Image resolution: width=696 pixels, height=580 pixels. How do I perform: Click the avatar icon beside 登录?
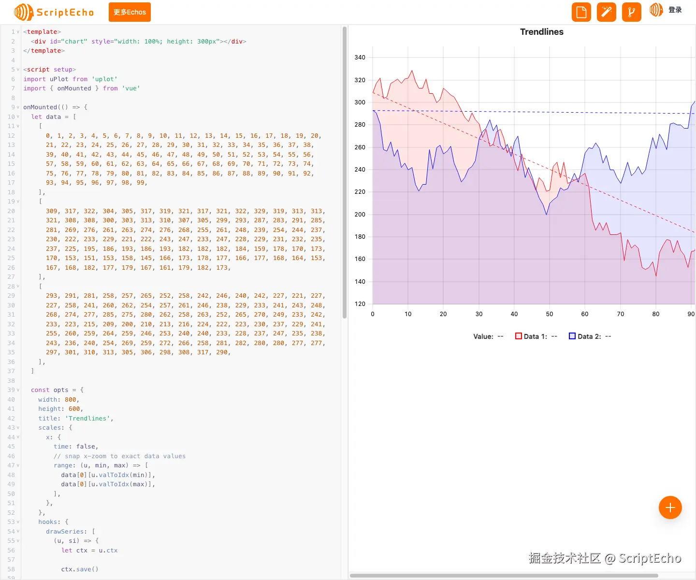point(656,10)
